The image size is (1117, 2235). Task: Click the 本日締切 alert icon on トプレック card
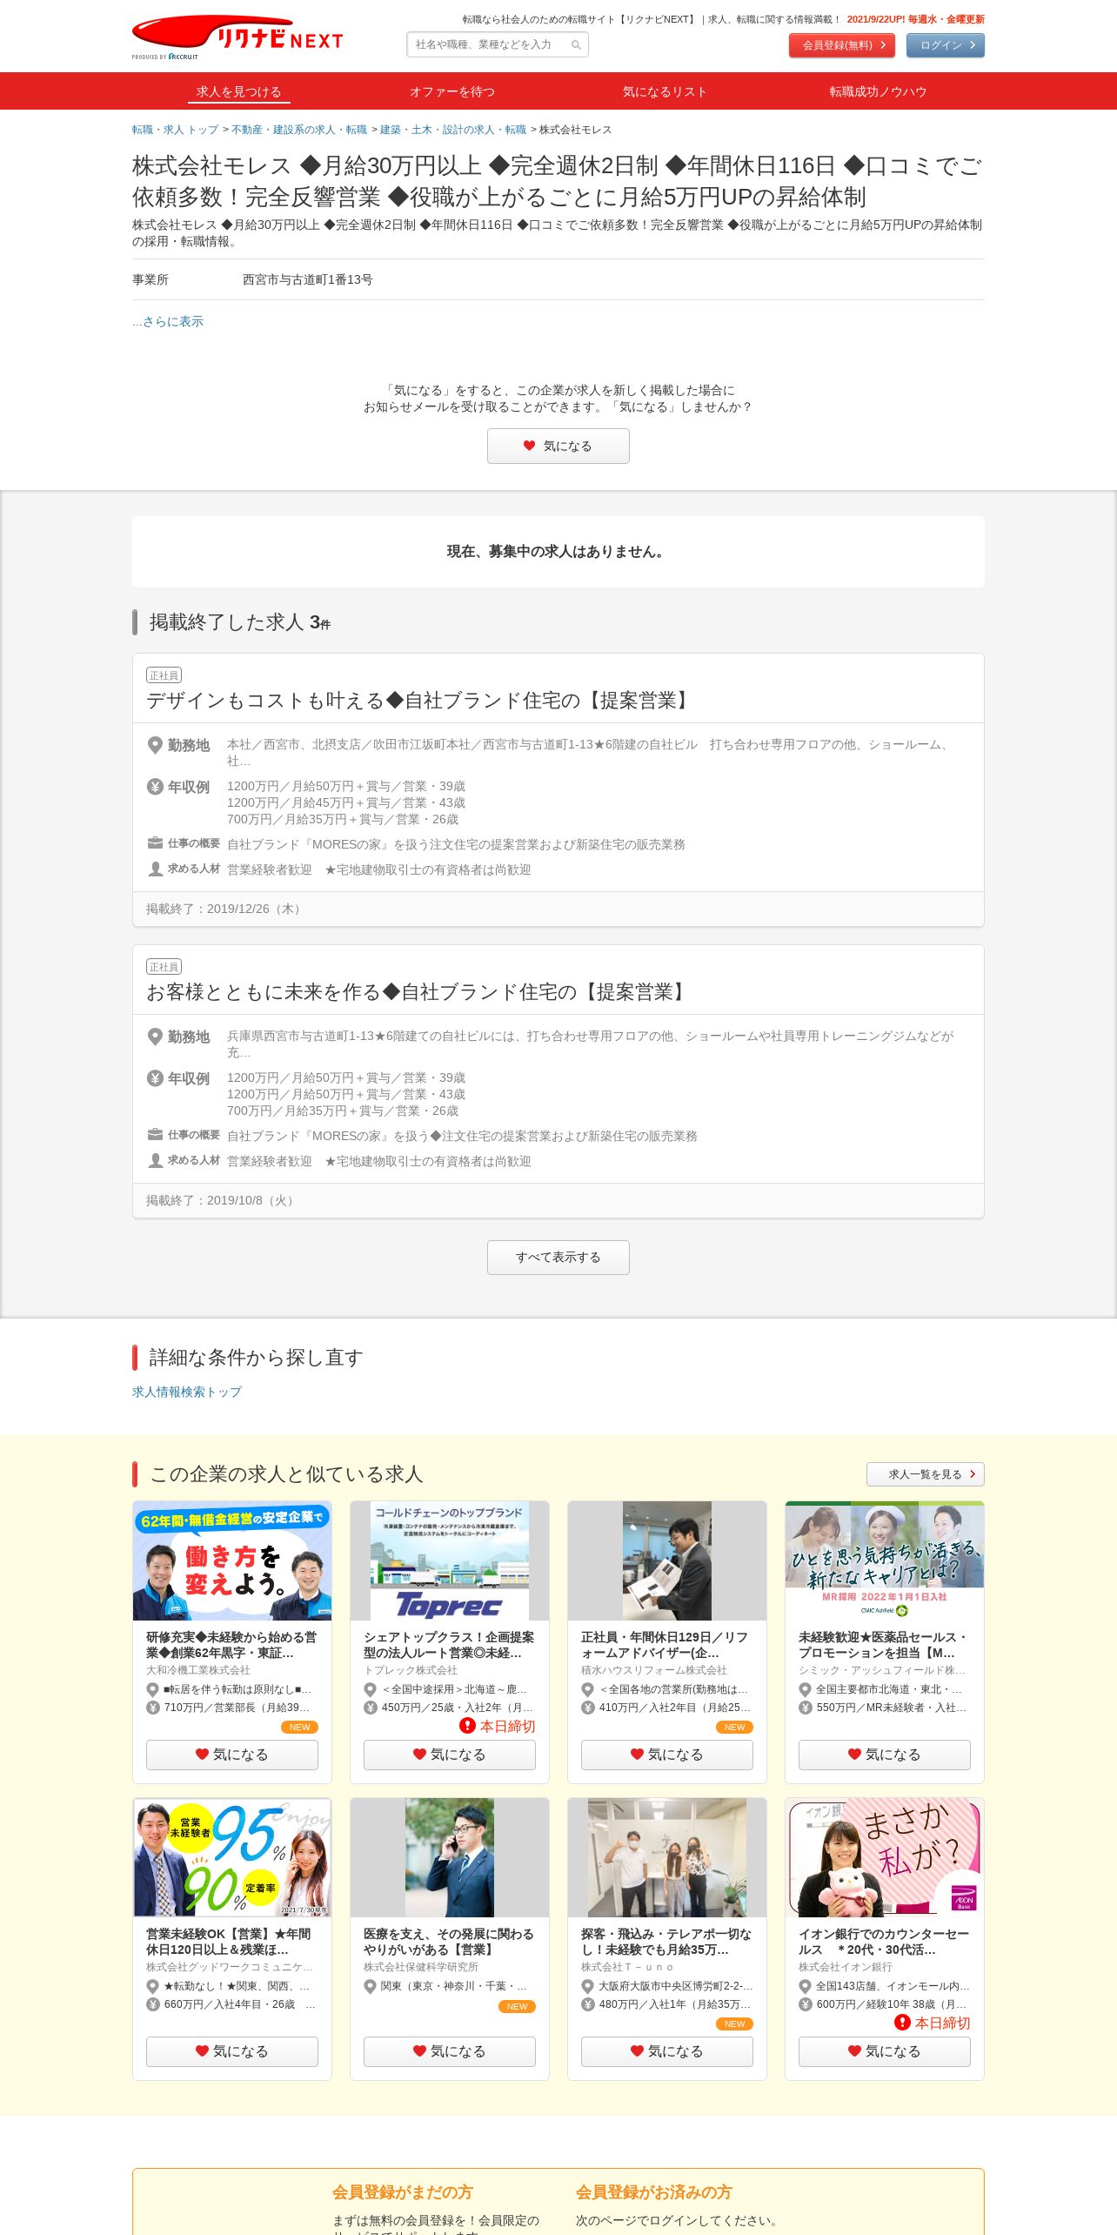click(x=467, y=1726)
